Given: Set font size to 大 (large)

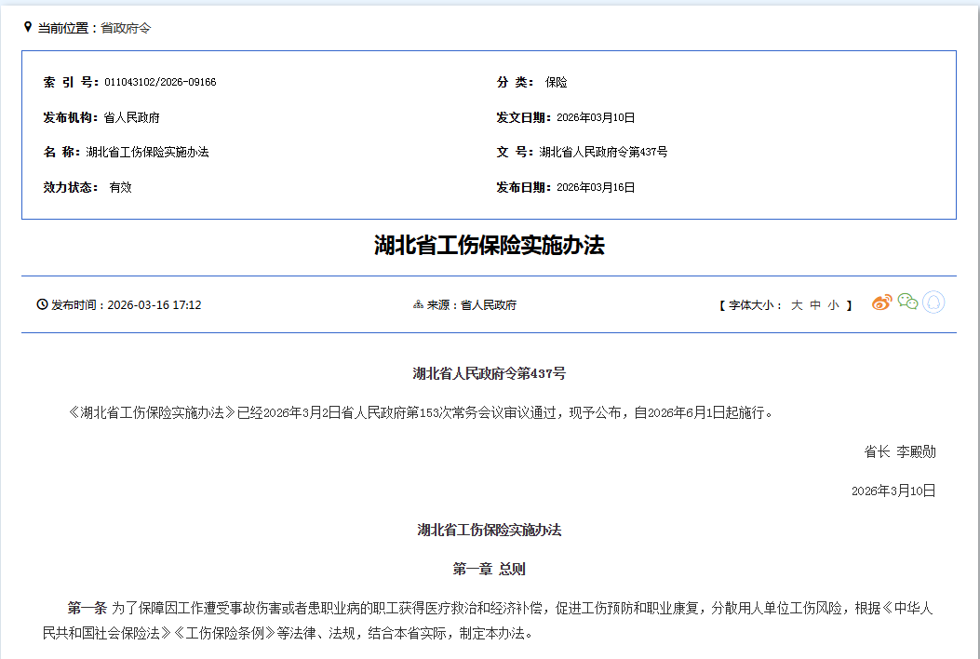Looking at the screenshot, I should click(x=797, y=305).
